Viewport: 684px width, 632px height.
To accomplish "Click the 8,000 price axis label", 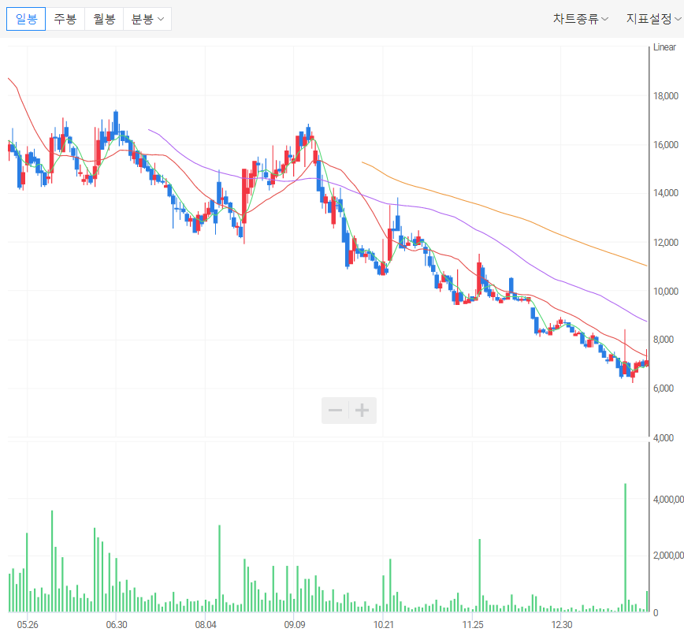I will [x=663, y=340].
